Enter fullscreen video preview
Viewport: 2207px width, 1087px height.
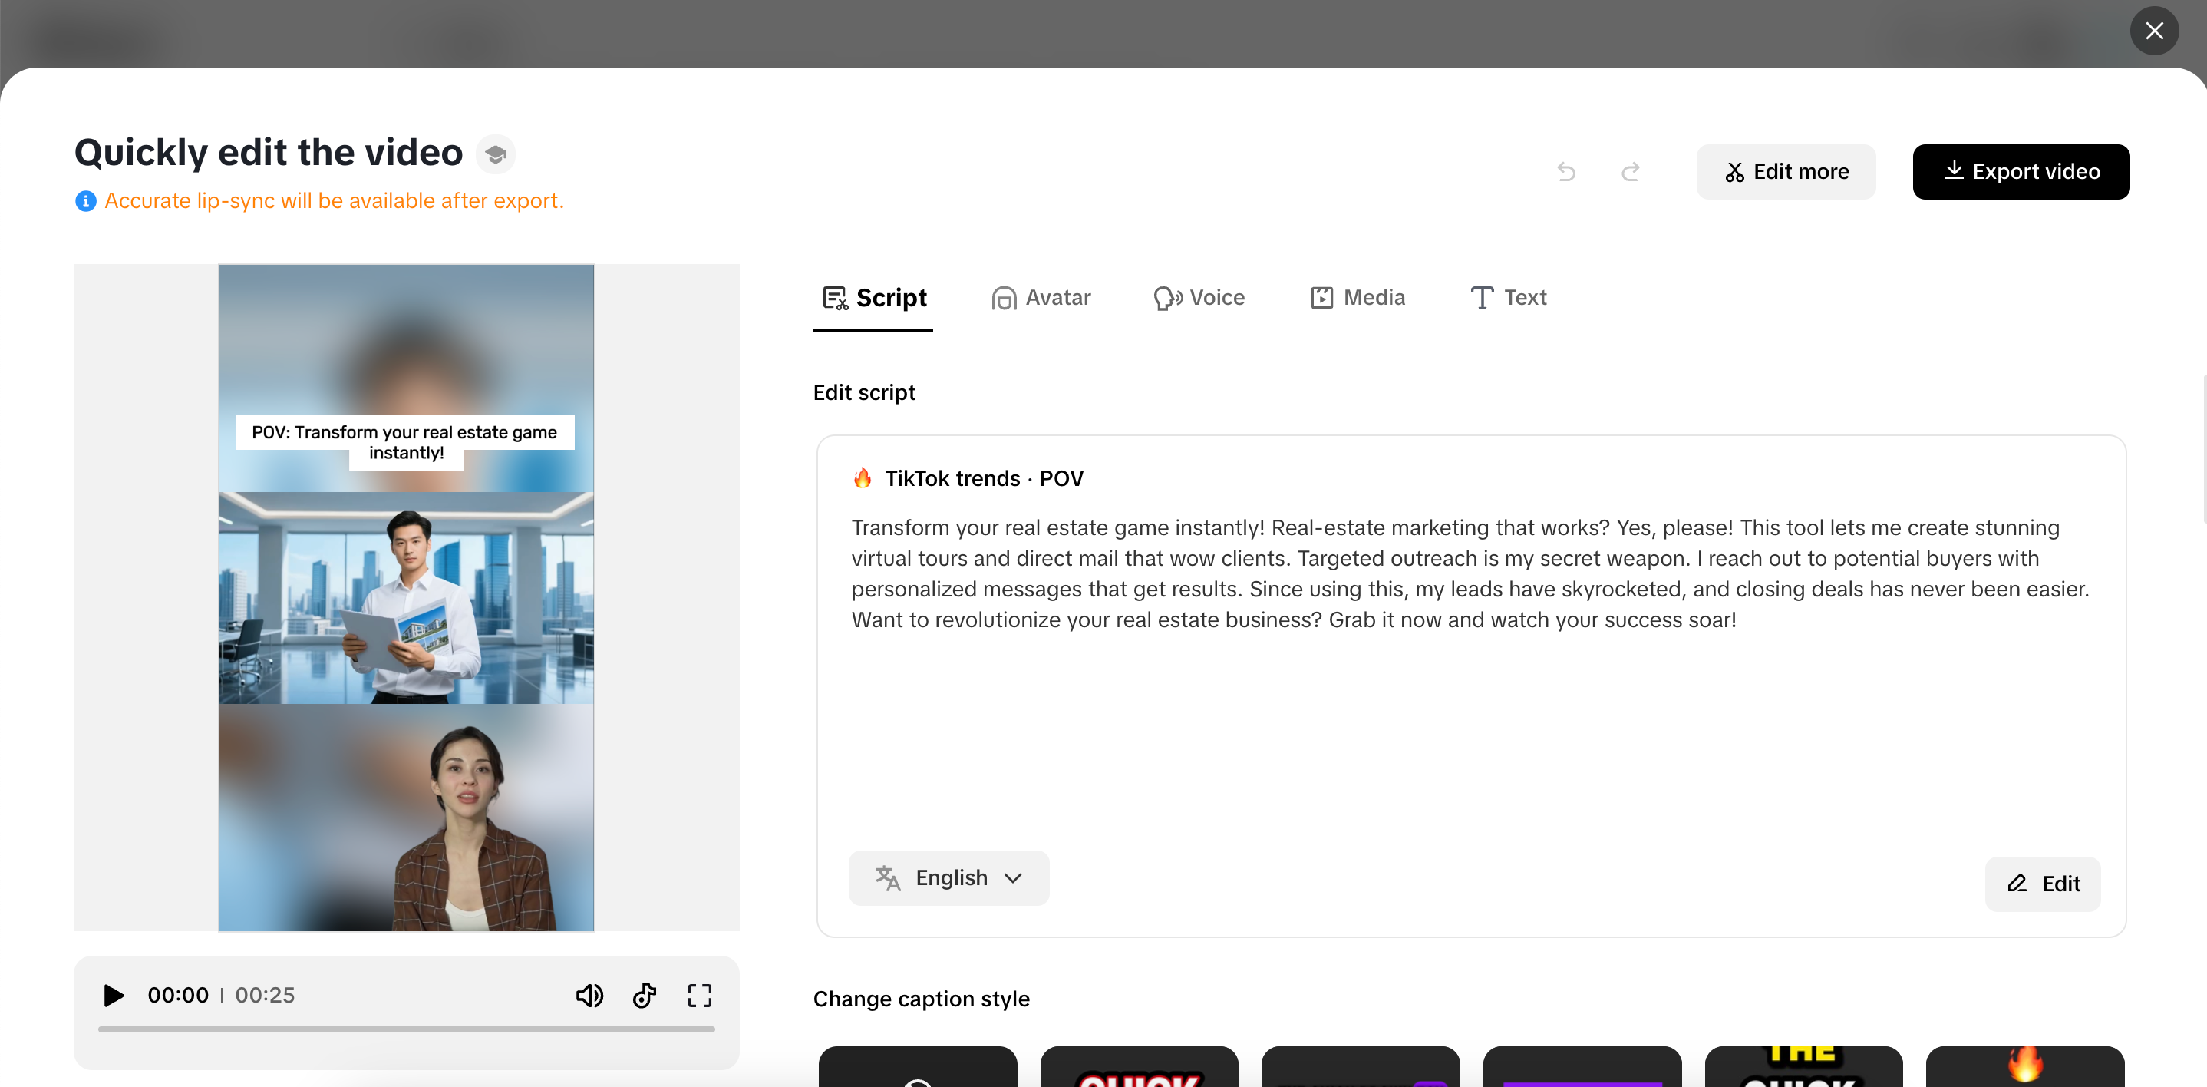pos(699,996)
